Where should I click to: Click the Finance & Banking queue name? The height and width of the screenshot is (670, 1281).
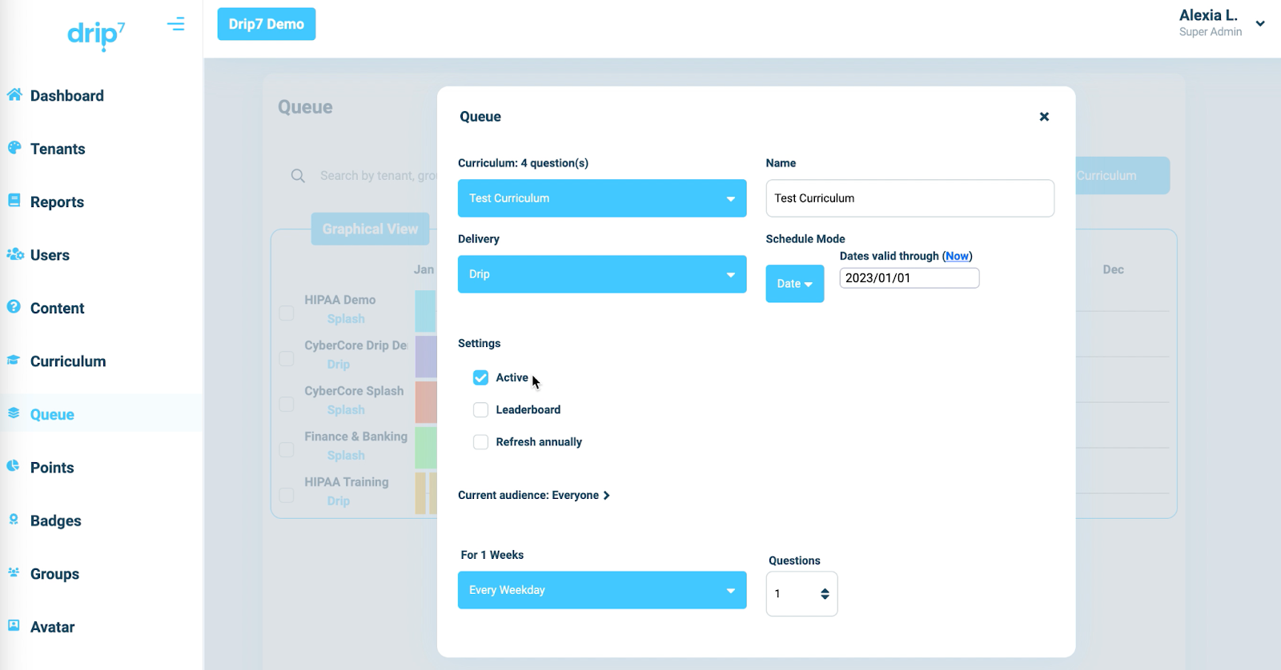click(x=355, y=437)
